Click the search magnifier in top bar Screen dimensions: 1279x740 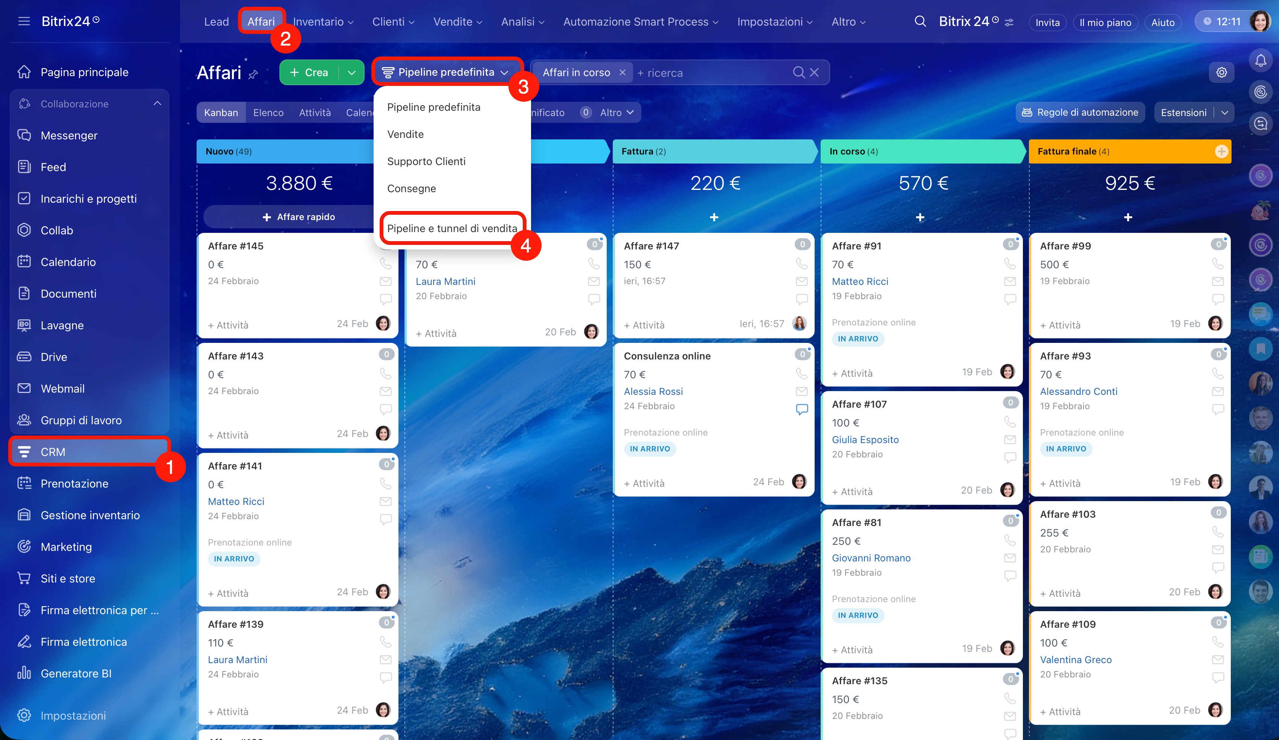click(x=920, y=21)
